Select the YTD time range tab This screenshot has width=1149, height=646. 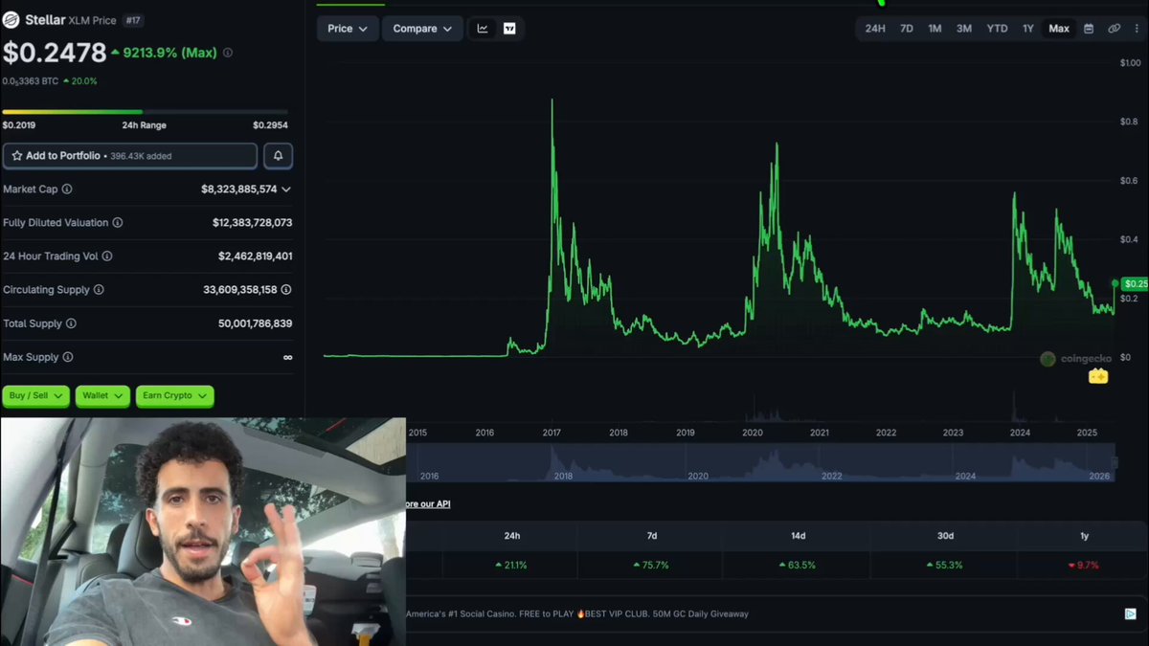(997, 29)
